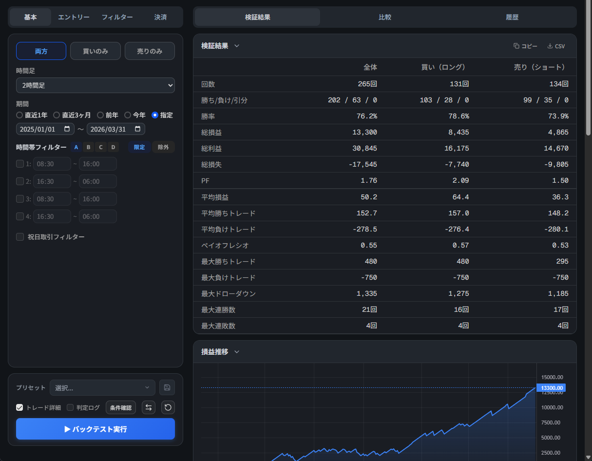Viewport: 592px width, 461px height.
Task: Click the circular reset icon button
Action: (168, 407)
